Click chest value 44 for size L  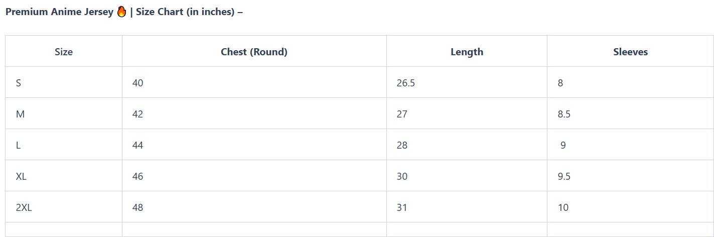[137, 145]
